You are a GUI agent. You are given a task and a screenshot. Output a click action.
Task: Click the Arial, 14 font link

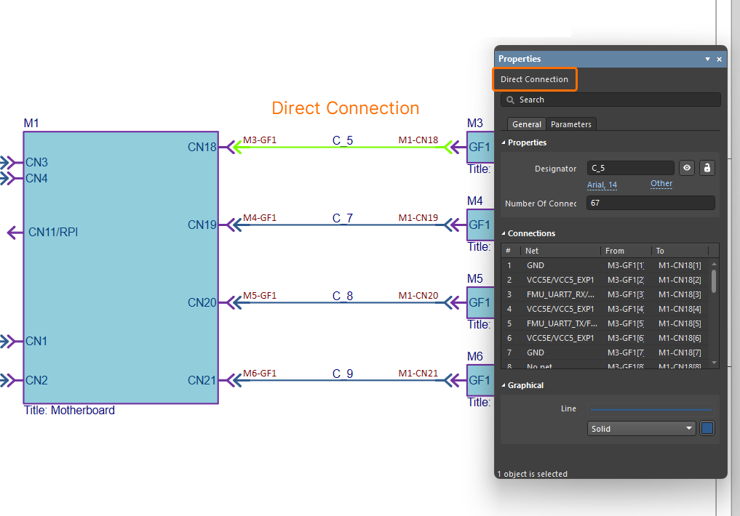(602, 185)
